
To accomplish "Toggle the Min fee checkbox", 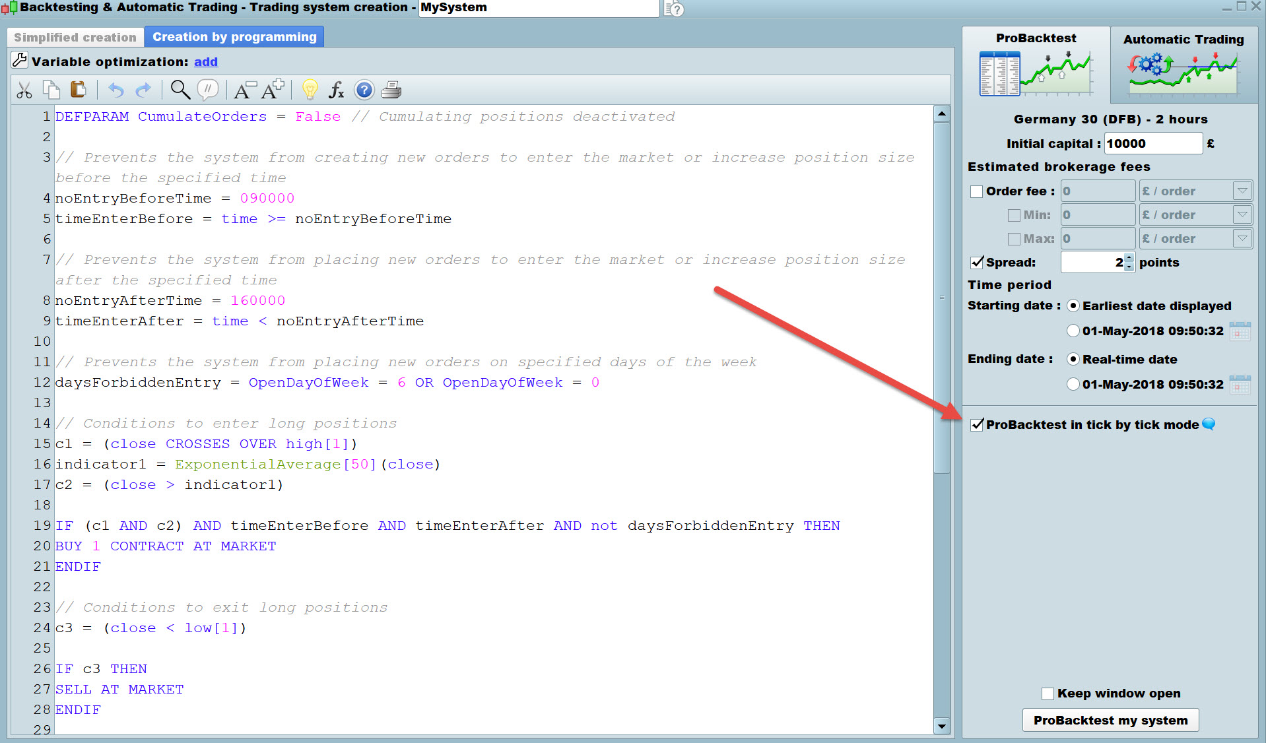I will [1014, 215].
